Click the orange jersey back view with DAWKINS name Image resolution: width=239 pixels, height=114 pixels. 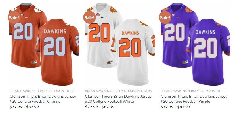58,52
